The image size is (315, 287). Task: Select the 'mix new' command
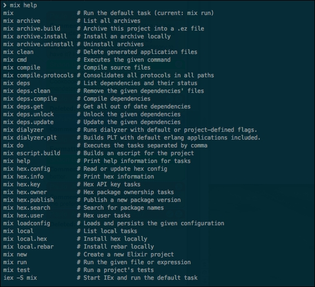pos(15,255)
